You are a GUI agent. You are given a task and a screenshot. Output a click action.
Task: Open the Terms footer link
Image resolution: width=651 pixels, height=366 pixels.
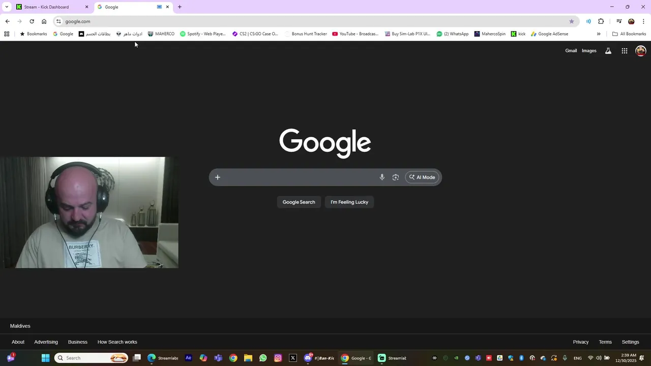[x=605, y=342]
